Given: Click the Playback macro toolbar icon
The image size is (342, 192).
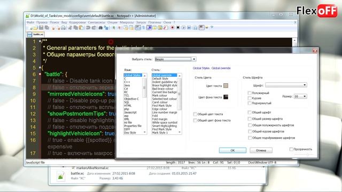Looking at the screenshot, I should coord(183,28).
